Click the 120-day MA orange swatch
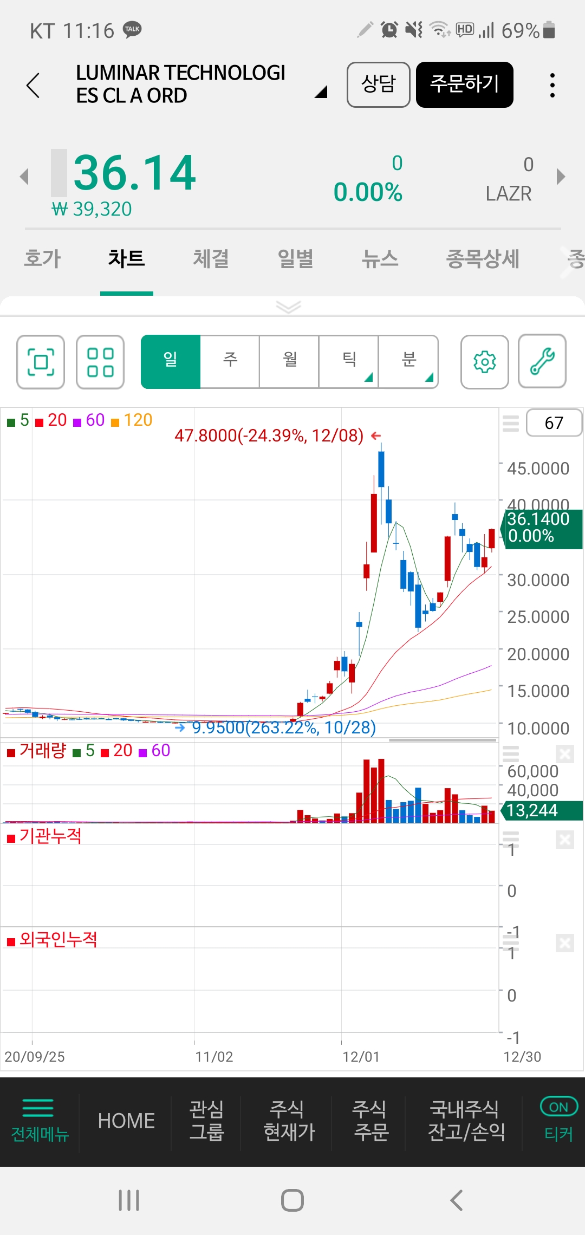This screenshot has width=585, height=1235. [115, 422]
